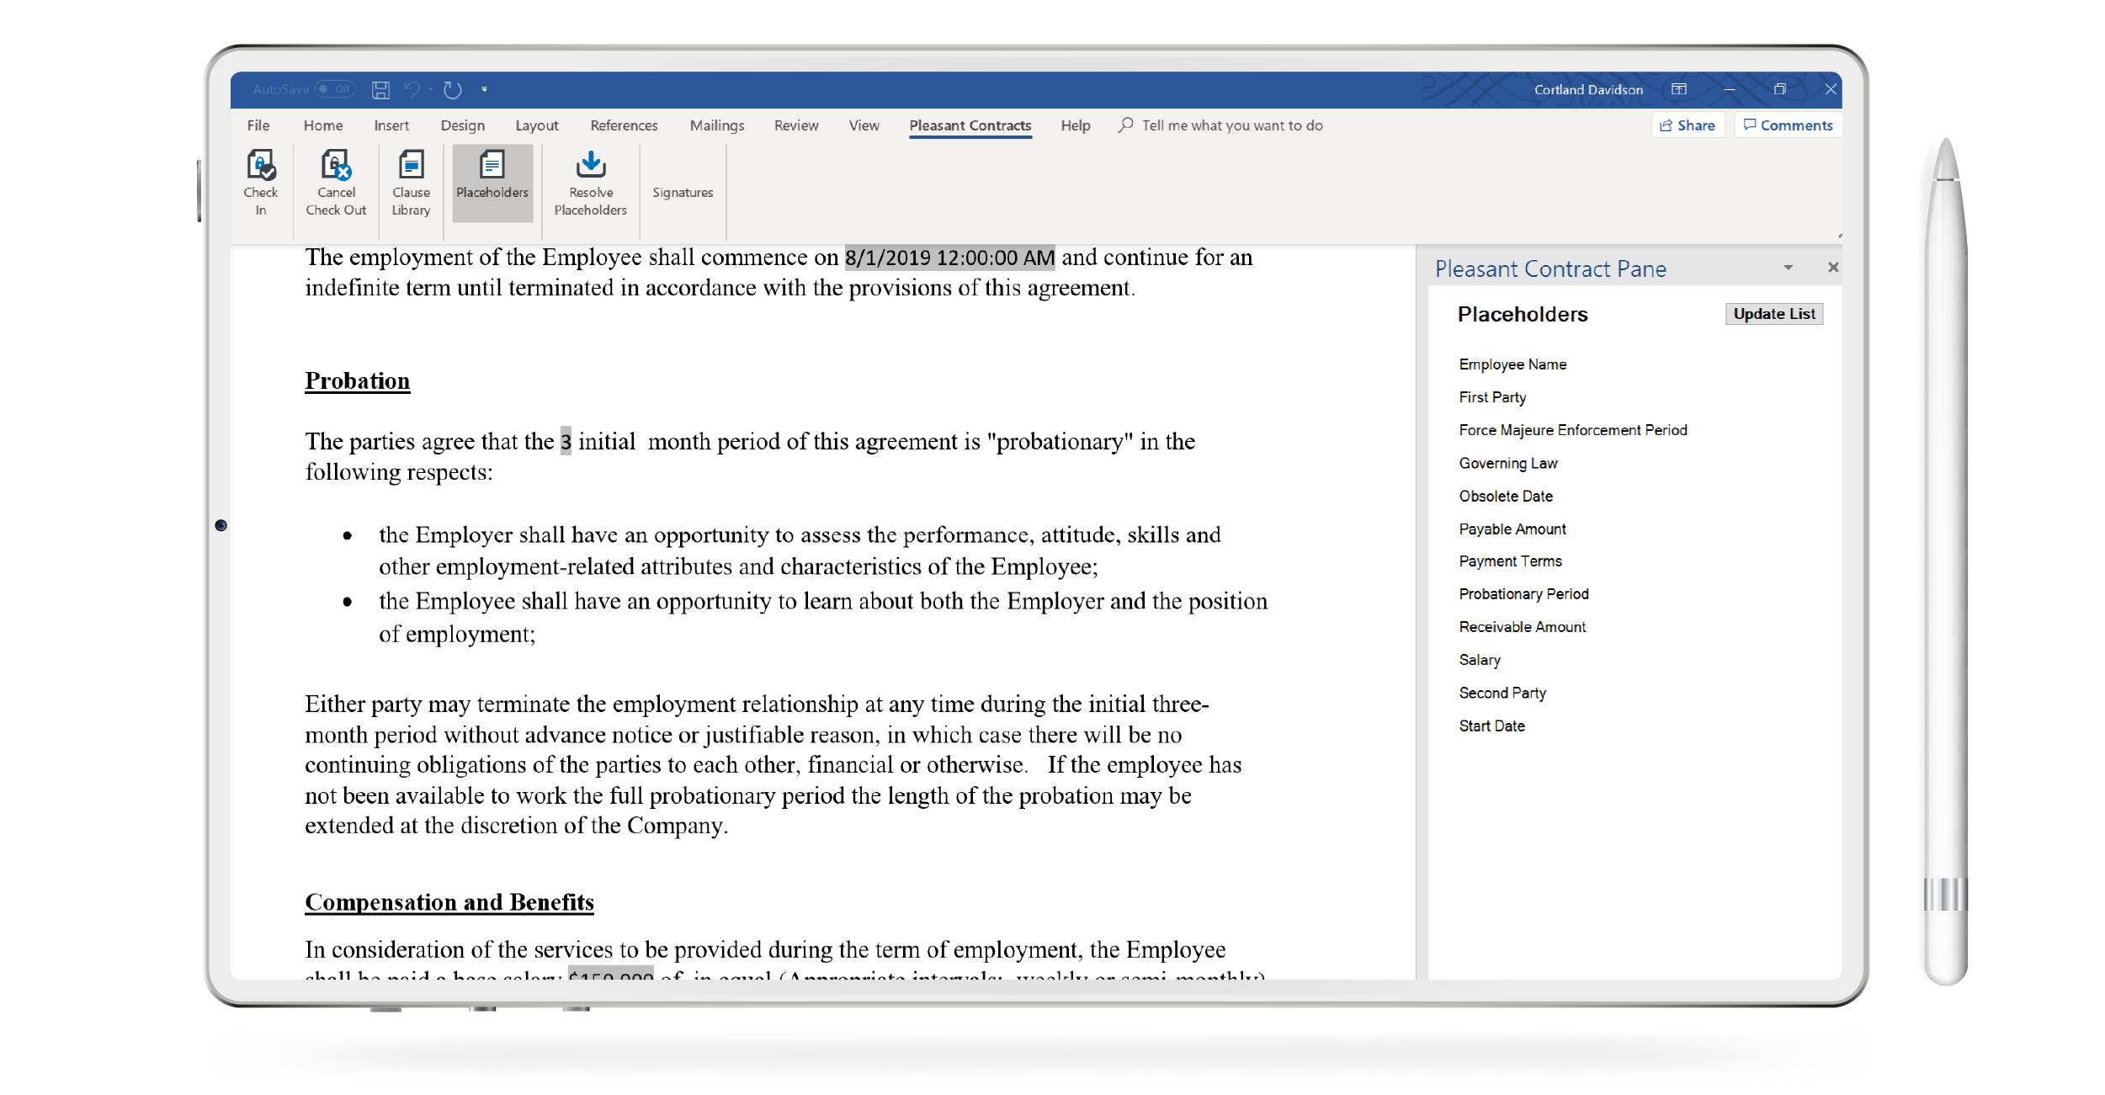
Task: Click the Save icon in title bar
Action: [x=380, y=89]
